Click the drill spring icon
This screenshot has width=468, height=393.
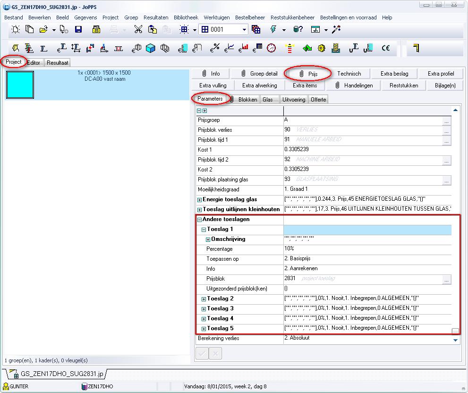point(336,48)
